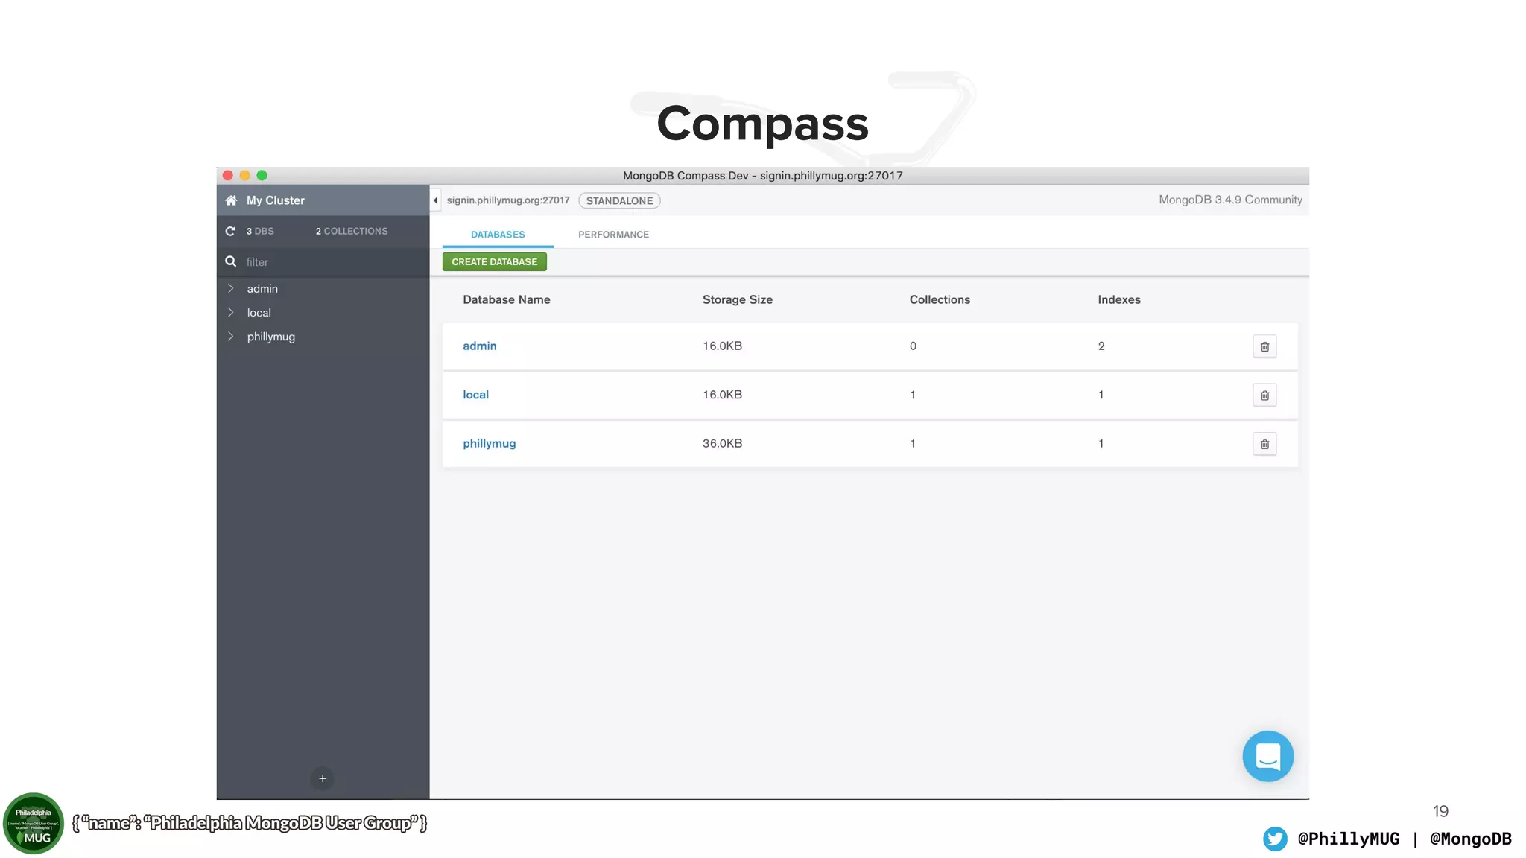1526x858 pixels.
Task: Click the home icon beside My Cluster
Action: [x=231, y=200]
